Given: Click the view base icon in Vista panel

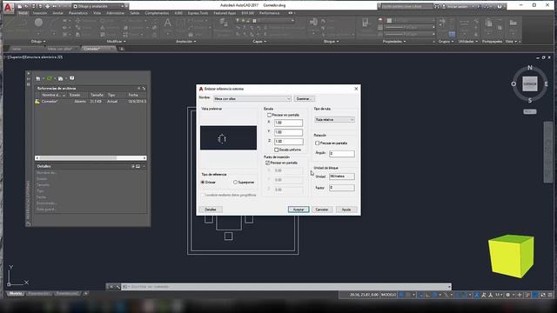Looking at the screenshot, I should tap(513, 23).
